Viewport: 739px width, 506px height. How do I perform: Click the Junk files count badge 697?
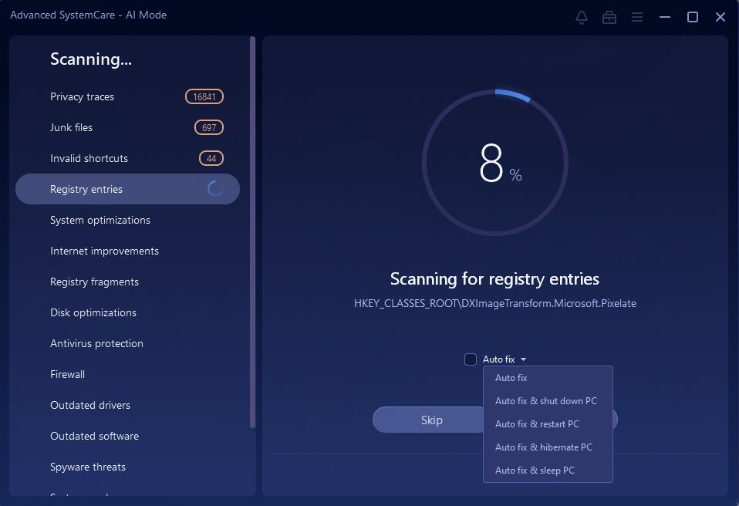209,127
